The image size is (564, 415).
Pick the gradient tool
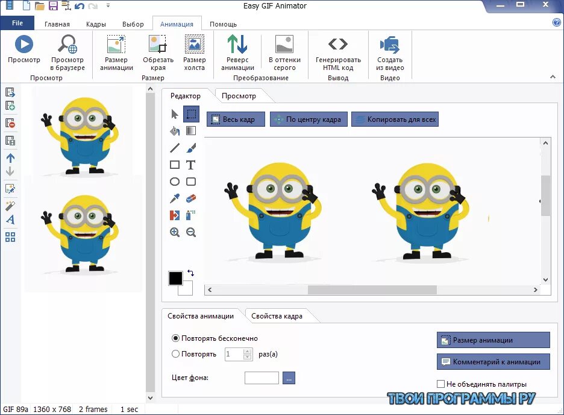coord(191,131)
